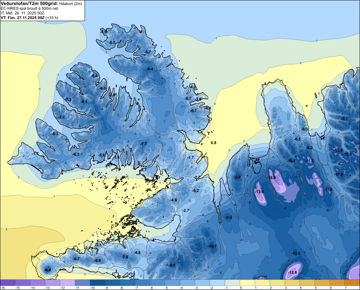Viewport: 360px width, 290px height.
Task: Select the purple swatch between -16 and -15
Action: tap(8, 283)
